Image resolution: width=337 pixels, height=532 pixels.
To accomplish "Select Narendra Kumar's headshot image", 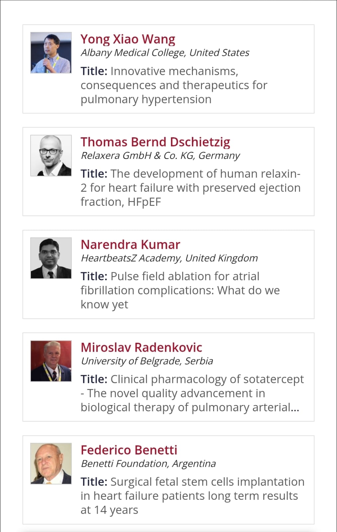I will point(51,258).
